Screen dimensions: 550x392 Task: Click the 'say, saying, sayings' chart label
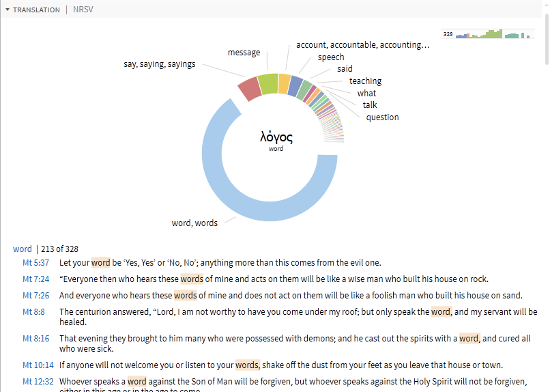pos(159,64)
